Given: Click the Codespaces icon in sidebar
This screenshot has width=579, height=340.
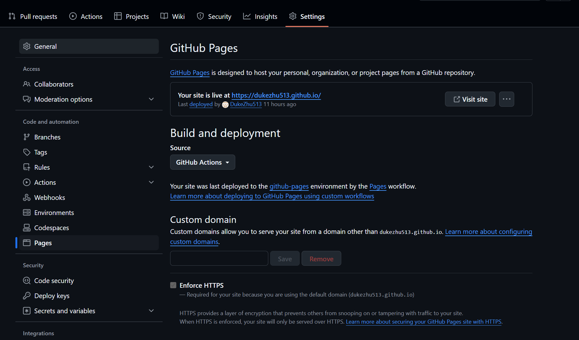Looking at the screenshot, I should (27, 228).
